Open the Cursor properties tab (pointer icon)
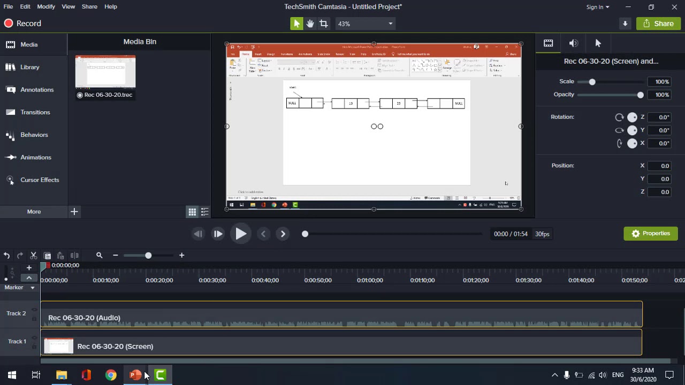The image size is (685, 385). point(598,43)
